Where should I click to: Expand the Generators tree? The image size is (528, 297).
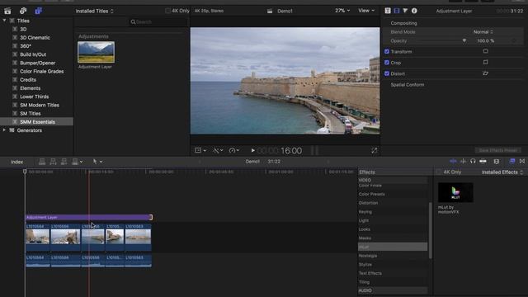4,130
